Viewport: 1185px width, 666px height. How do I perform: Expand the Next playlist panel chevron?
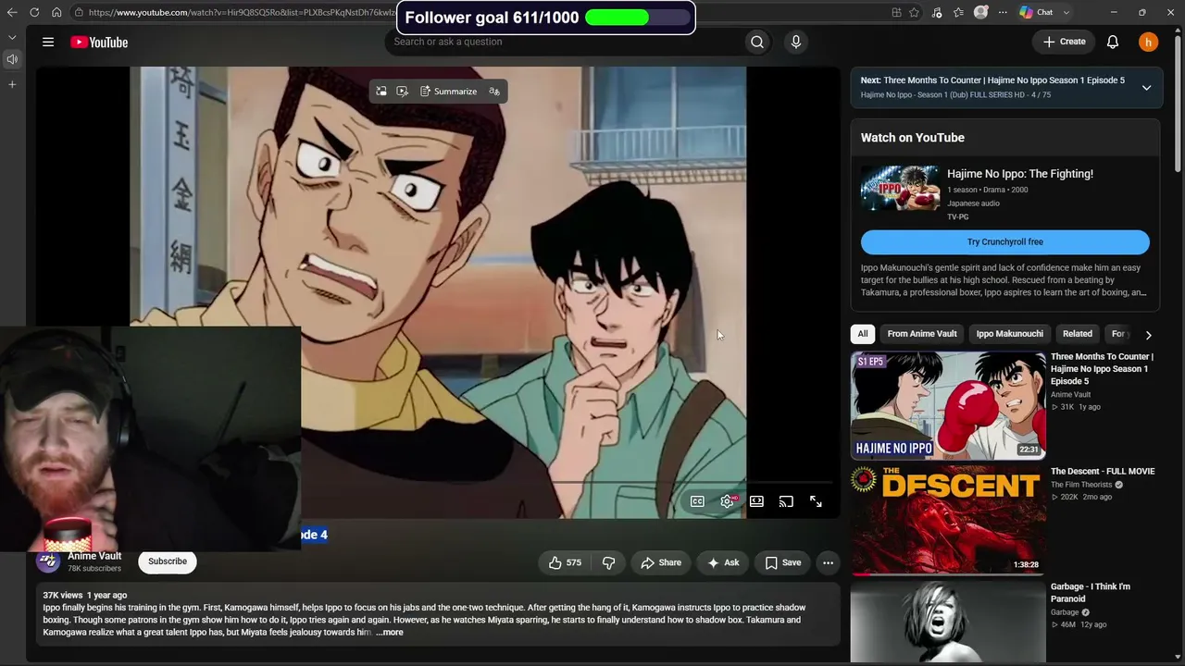1146,88
